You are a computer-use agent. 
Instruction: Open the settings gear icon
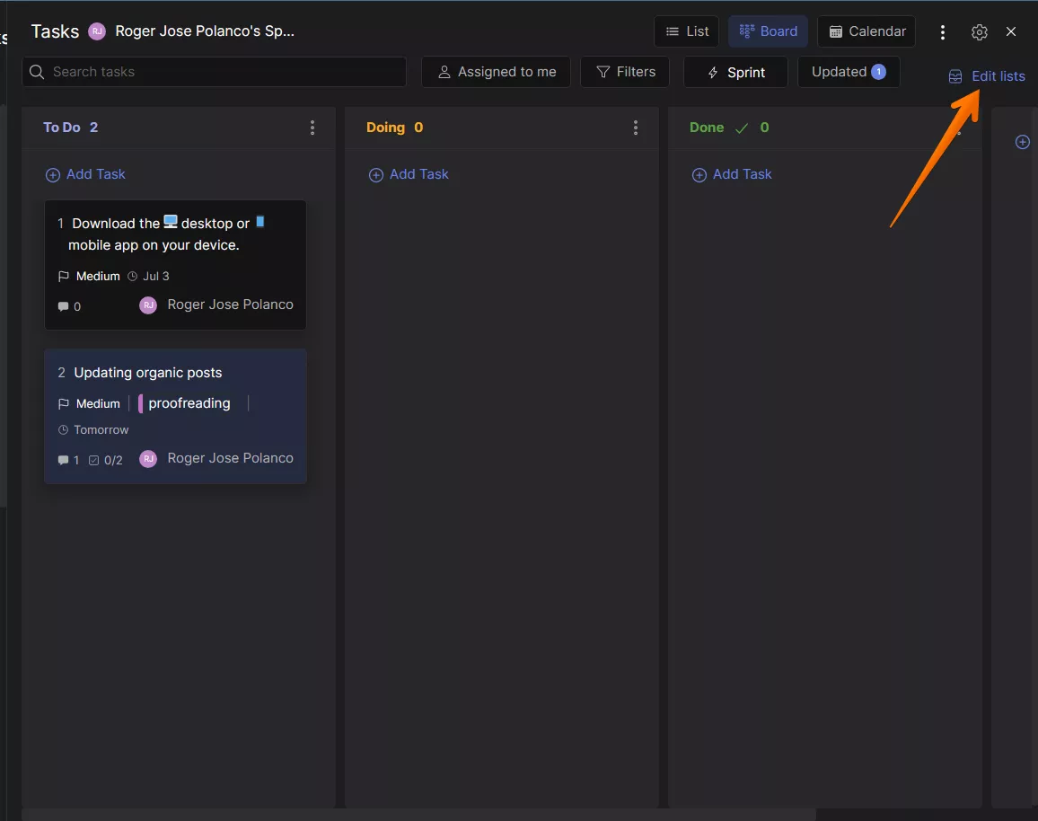click(979, 32)
